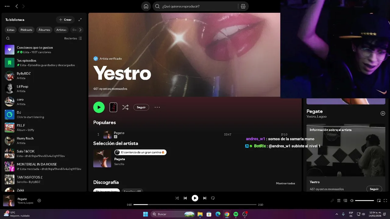The image size is (390, 219).
Task: Go back with the left arrow
Action: [x=17, y=6]
